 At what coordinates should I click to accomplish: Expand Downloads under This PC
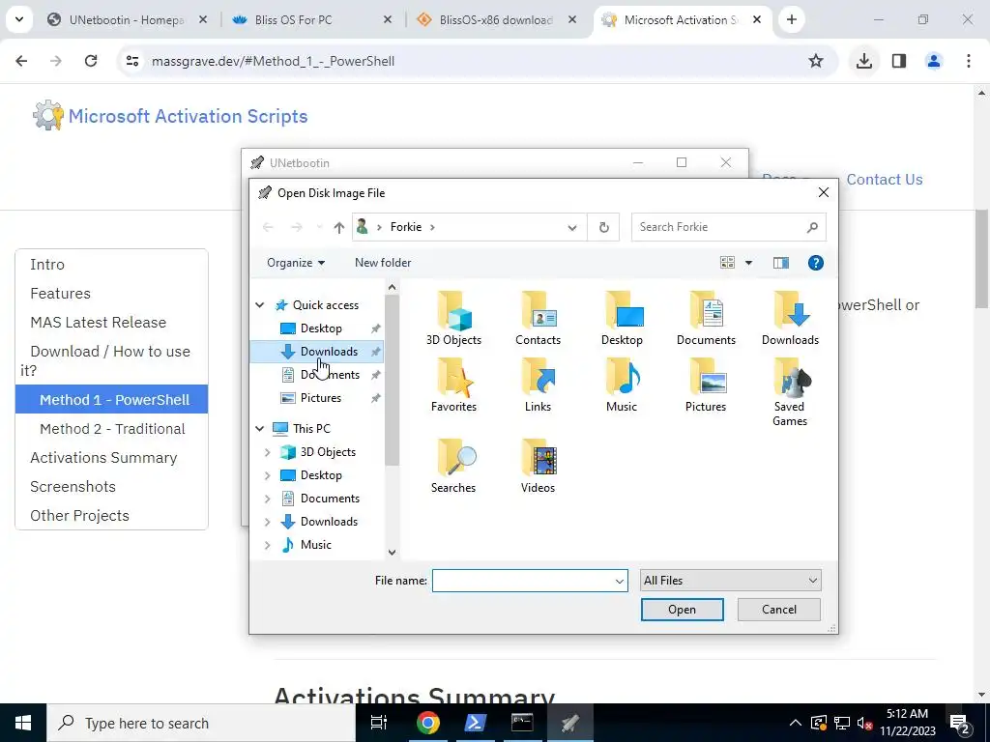(x=267, y=522)
